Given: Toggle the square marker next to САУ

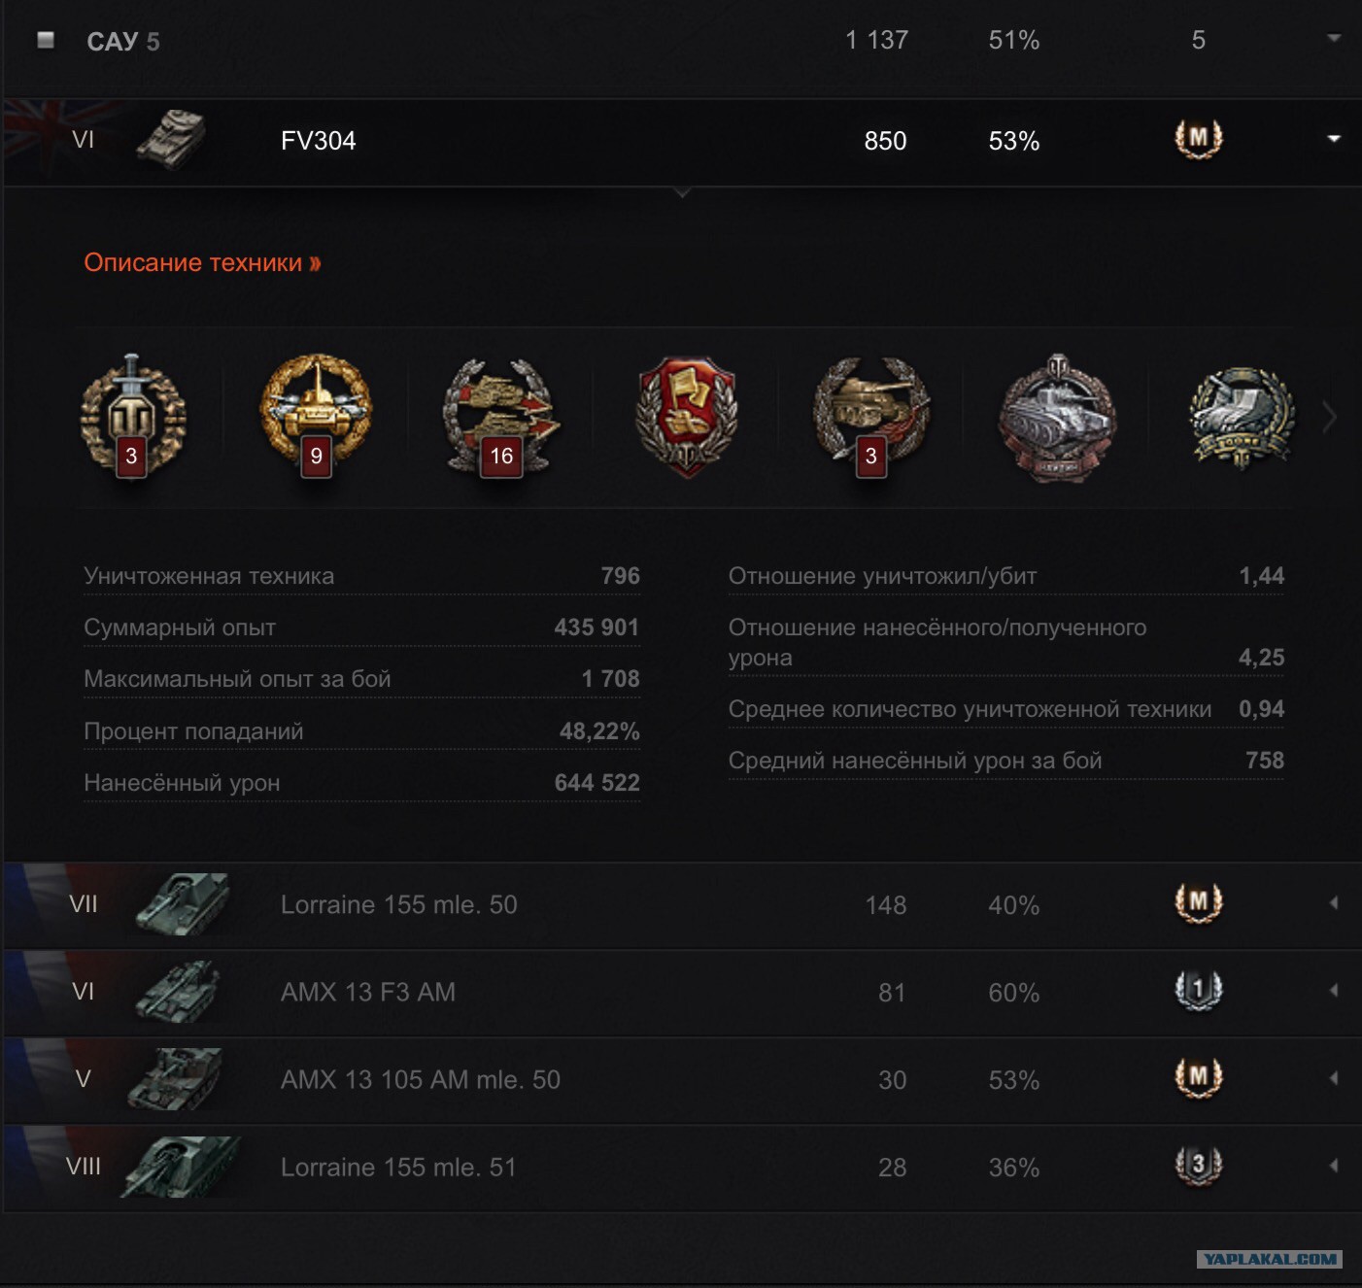Looking at the screenshot, I should [x=46, y=40].
